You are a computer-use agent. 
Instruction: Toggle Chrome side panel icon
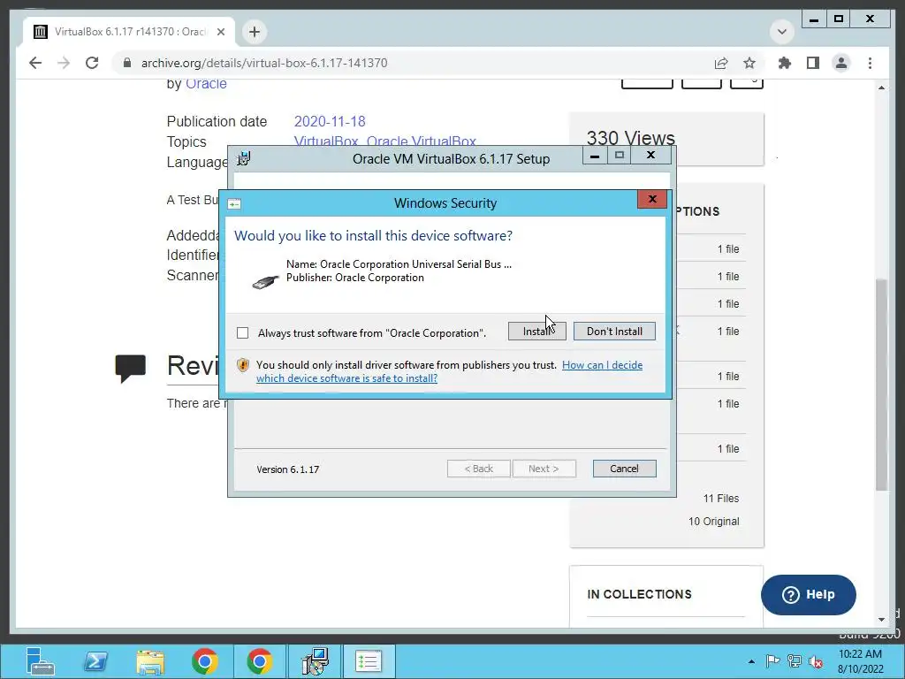[813, 63]
